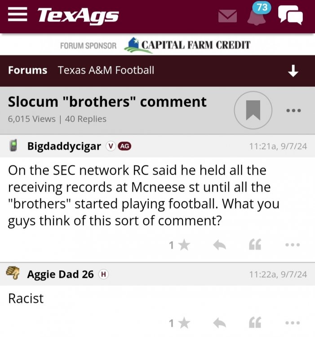Quote Aggie Dad 26's post
This screenshot has height=337, width=315.
pos(255,323)
